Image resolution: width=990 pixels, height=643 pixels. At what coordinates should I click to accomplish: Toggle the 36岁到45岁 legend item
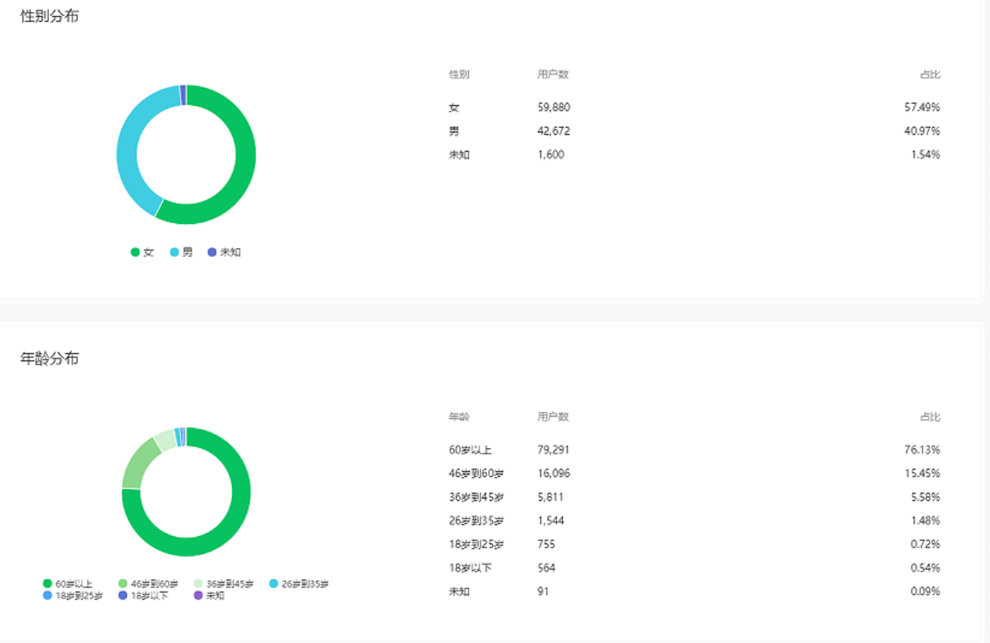click(x=223, y=584)
